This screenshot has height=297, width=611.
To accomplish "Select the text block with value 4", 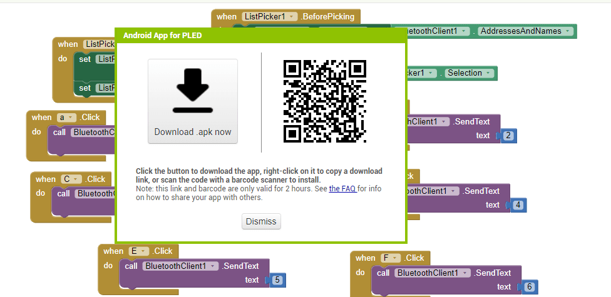I will click(518, 205).
